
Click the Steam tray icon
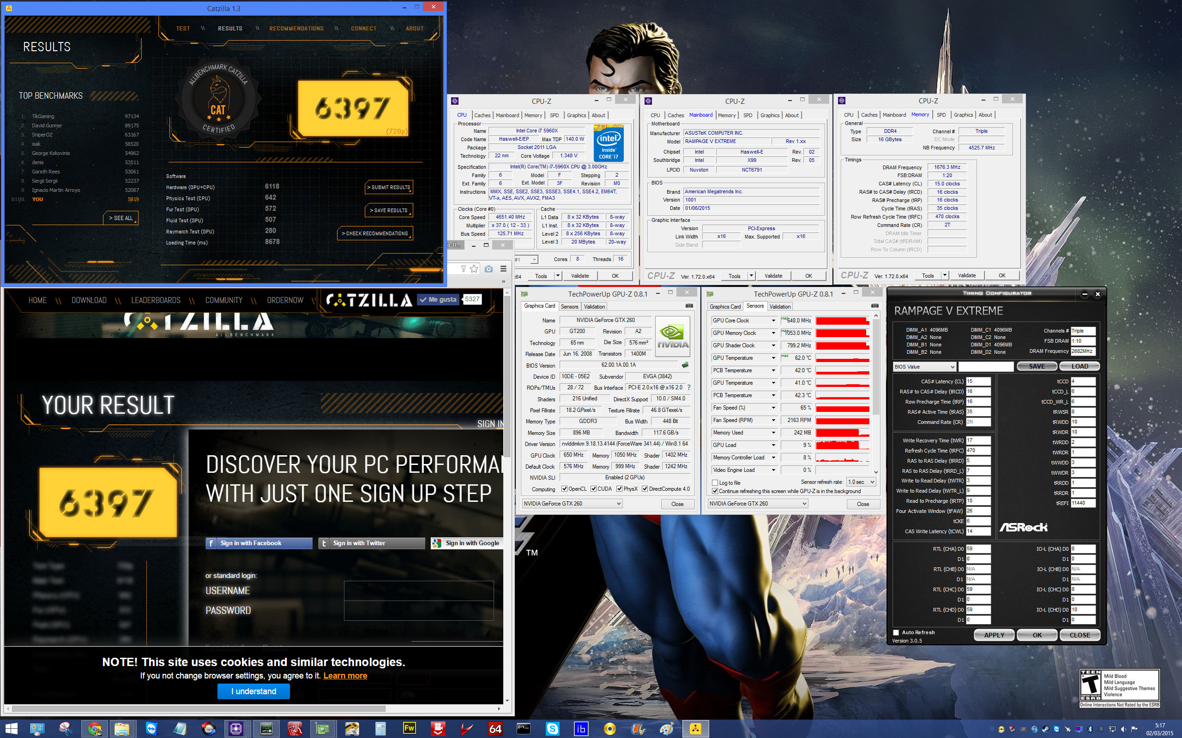[1045, 729]
